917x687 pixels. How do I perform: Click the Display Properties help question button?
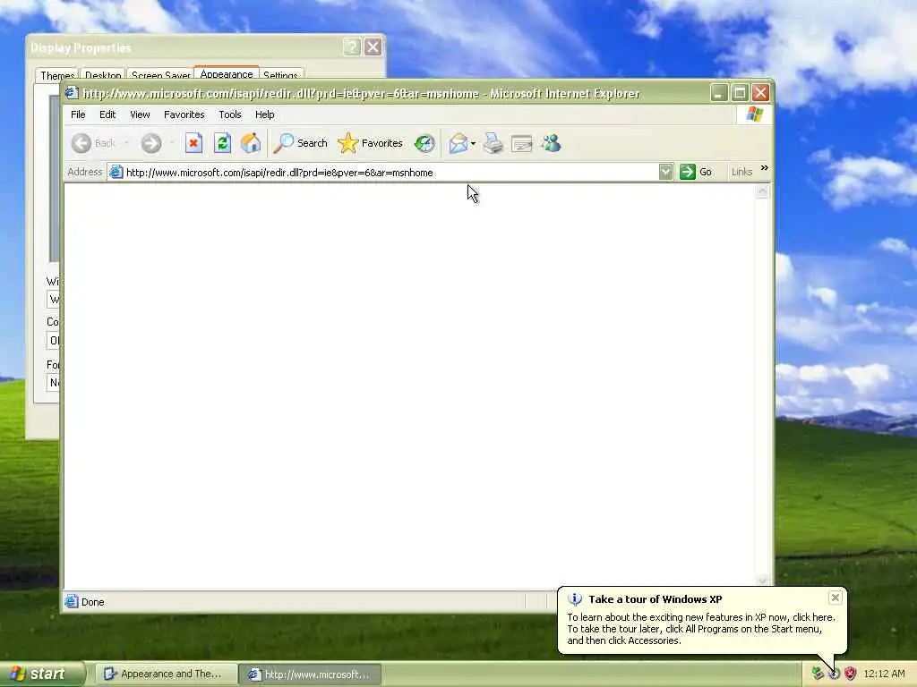(351, 47)
